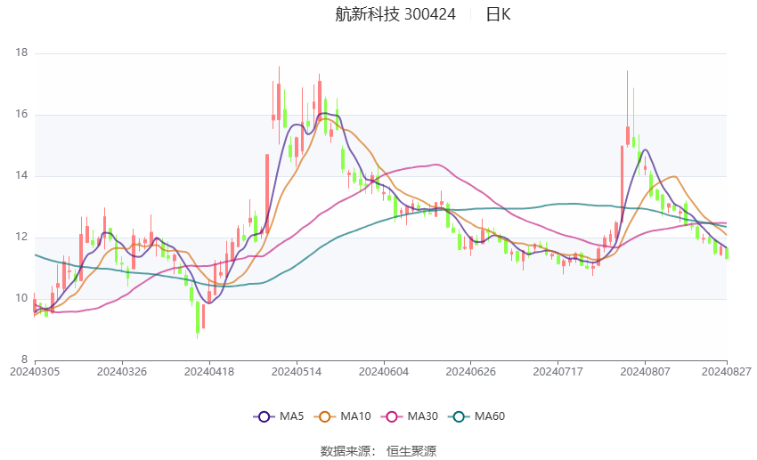
Task: Click y-axis value 10
Action: [21, 298]
